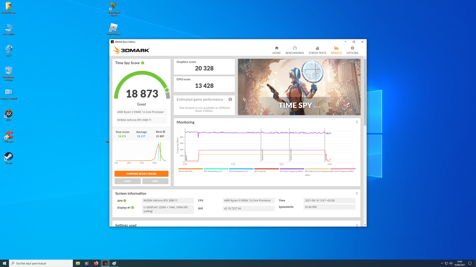
Task: Click the 3DMark logo in header
Action: point(131,50)
